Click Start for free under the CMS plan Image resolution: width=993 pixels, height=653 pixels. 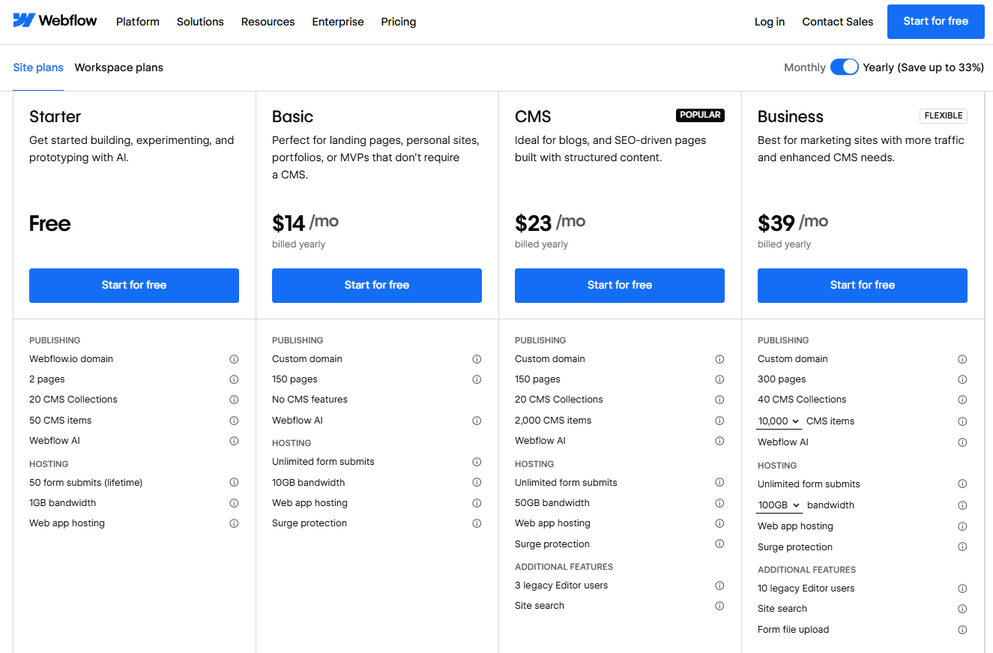click(619, 286)
